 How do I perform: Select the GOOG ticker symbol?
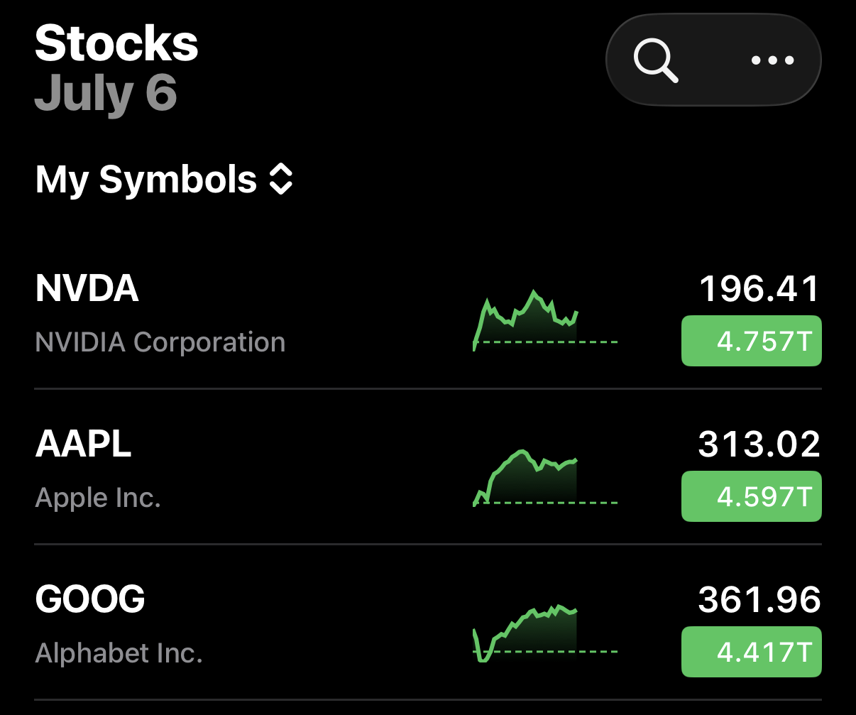point(90,600)
